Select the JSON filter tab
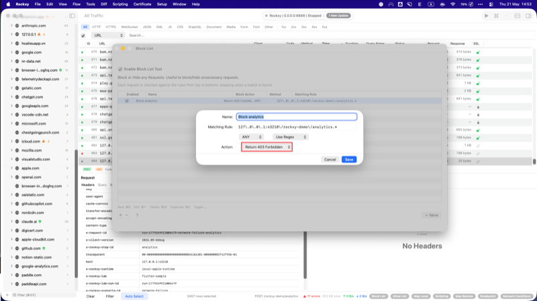 147,27
